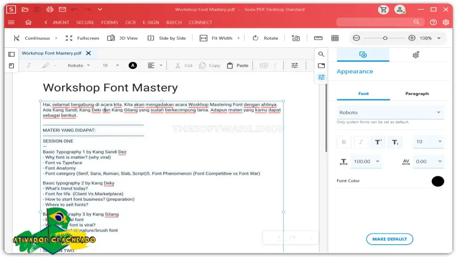The height and width of the screenshot is (257, 457).
Task: Click the snapshot camera icon
Action: coord(295,38)
